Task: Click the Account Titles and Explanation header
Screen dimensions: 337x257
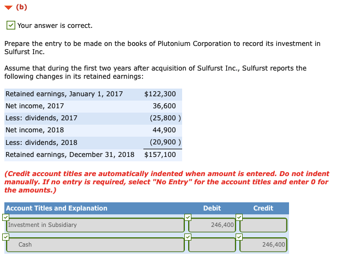Action: pyautogui.click(x=57, y=208)
